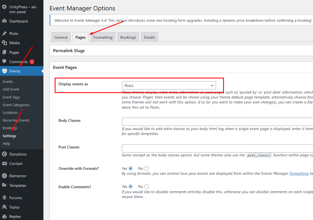The height and width of the screenshot is (220, 313).
Task: Click the Body Classes text field
Action: tap(217, 122)
